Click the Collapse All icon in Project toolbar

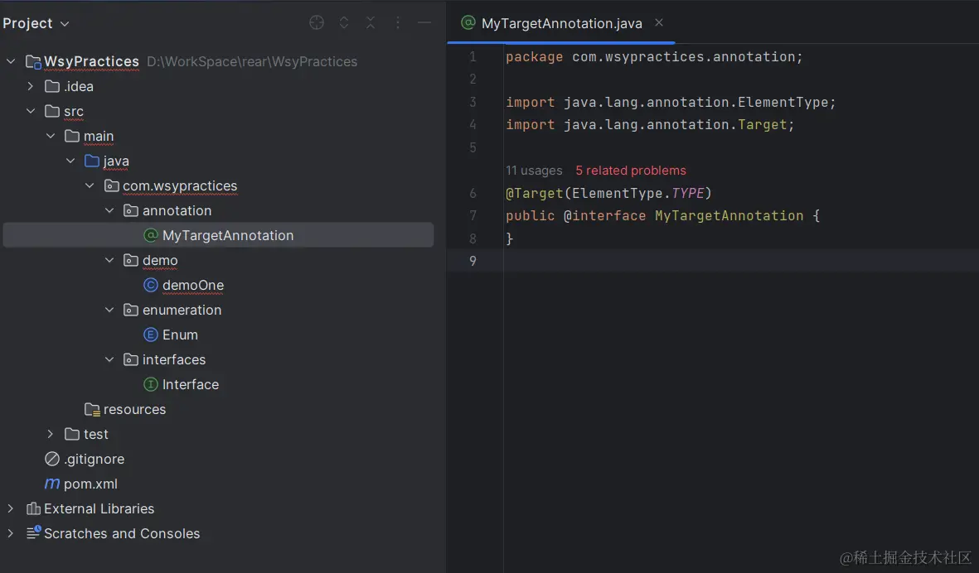tap(371, 23)
